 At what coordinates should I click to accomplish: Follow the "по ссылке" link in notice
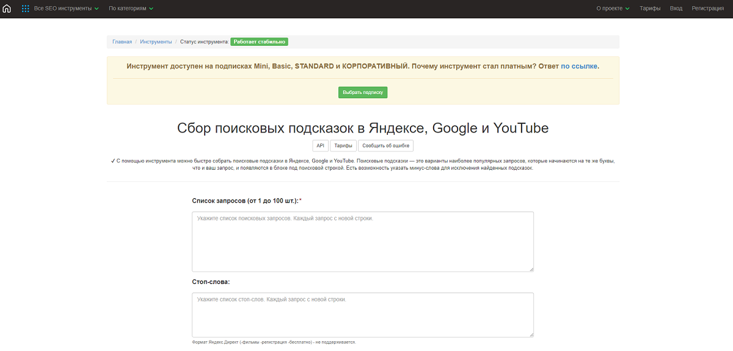click(579, 66)
